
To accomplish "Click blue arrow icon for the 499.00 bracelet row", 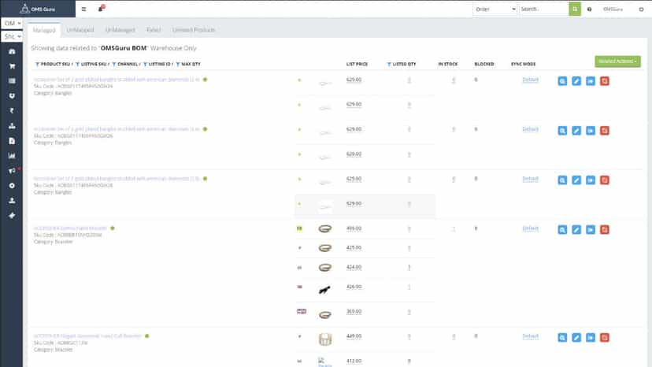I will click(x=591, y=230).
